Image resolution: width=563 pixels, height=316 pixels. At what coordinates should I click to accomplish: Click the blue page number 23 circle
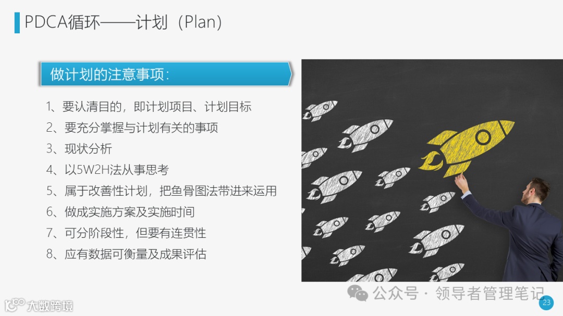(546, 302)
